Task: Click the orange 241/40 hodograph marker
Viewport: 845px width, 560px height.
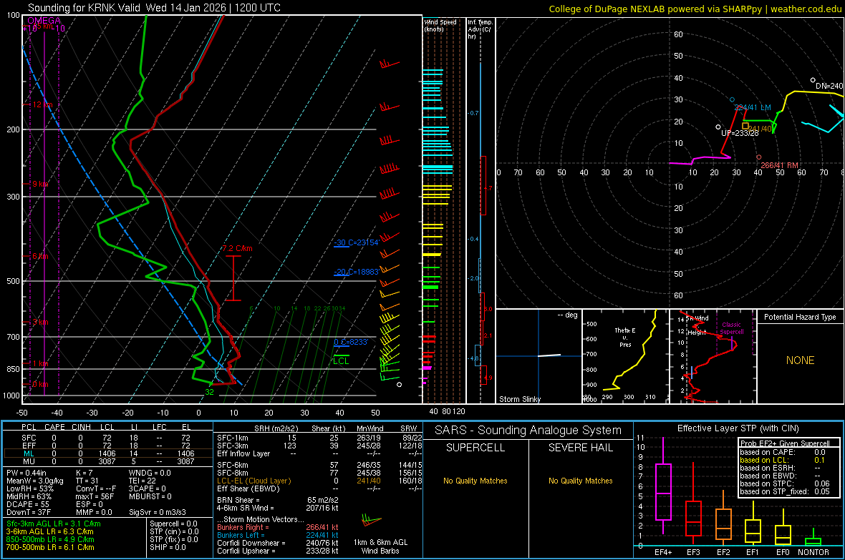Action: [x=745, y=126]
